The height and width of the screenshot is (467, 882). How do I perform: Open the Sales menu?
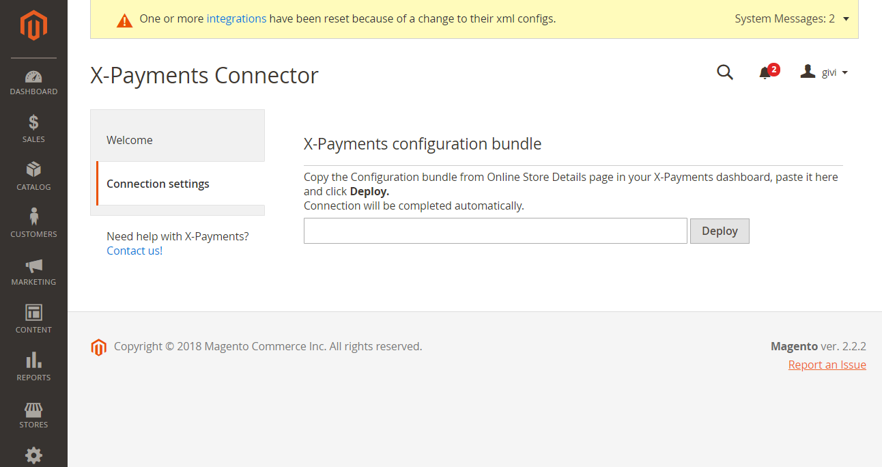(x=33, y=129)
